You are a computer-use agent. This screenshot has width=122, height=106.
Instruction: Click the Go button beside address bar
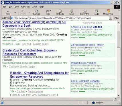coord(116,18)
